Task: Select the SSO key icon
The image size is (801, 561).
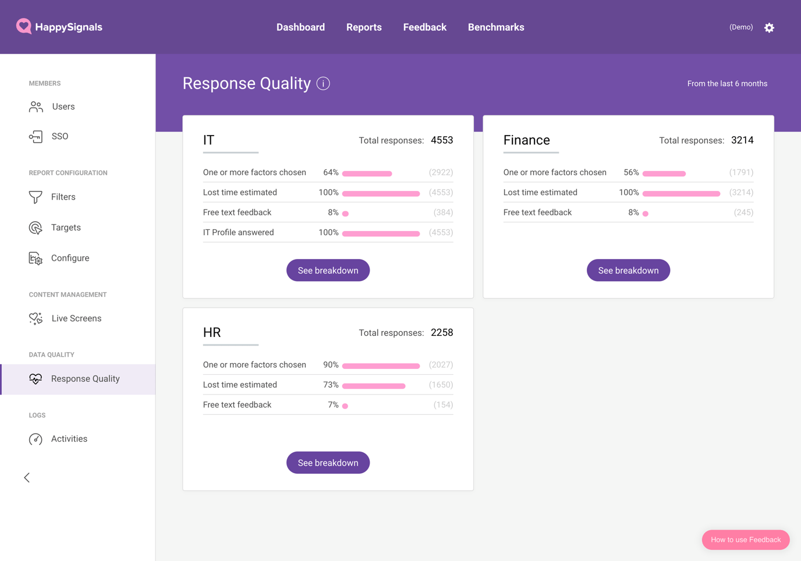Action: click(x=36, y=136)
